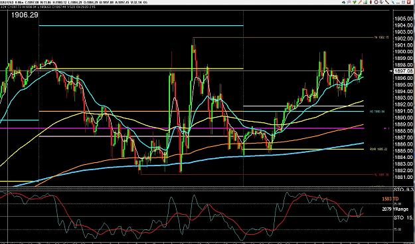Click the 1885.22 yellow line label
The image size is (415, 244).
(x=378, y=149)
